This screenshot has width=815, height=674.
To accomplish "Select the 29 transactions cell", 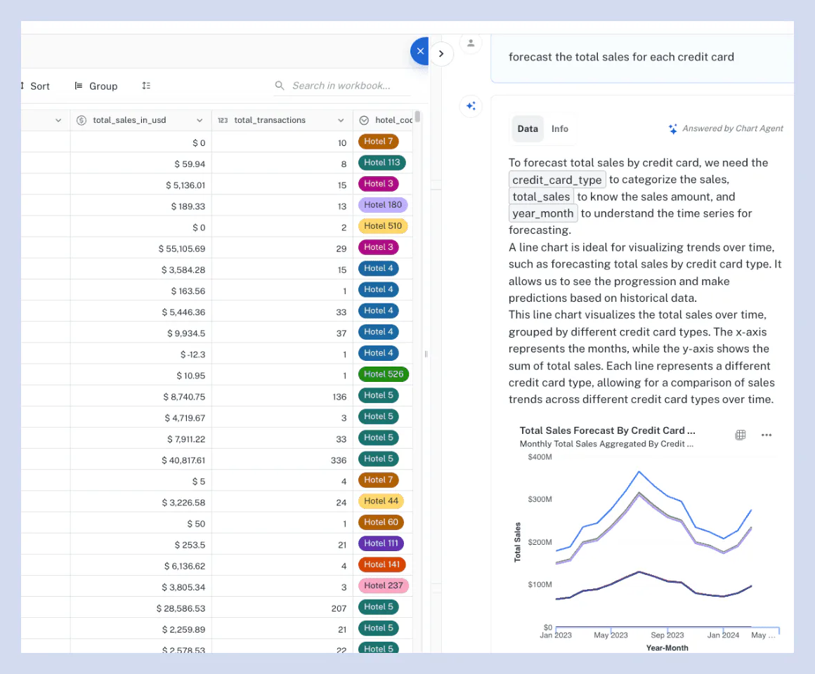I will [x=282, y=249].
